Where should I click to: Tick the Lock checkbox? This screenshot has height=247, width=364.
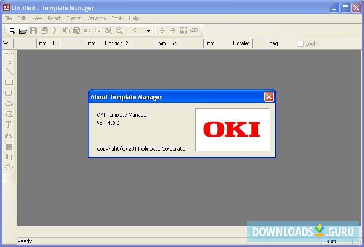click(x=301, y=44)
